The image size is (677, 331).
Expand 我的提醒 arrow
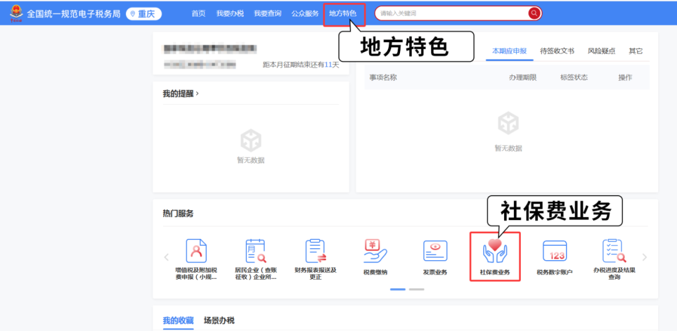[x=197, y=93]
